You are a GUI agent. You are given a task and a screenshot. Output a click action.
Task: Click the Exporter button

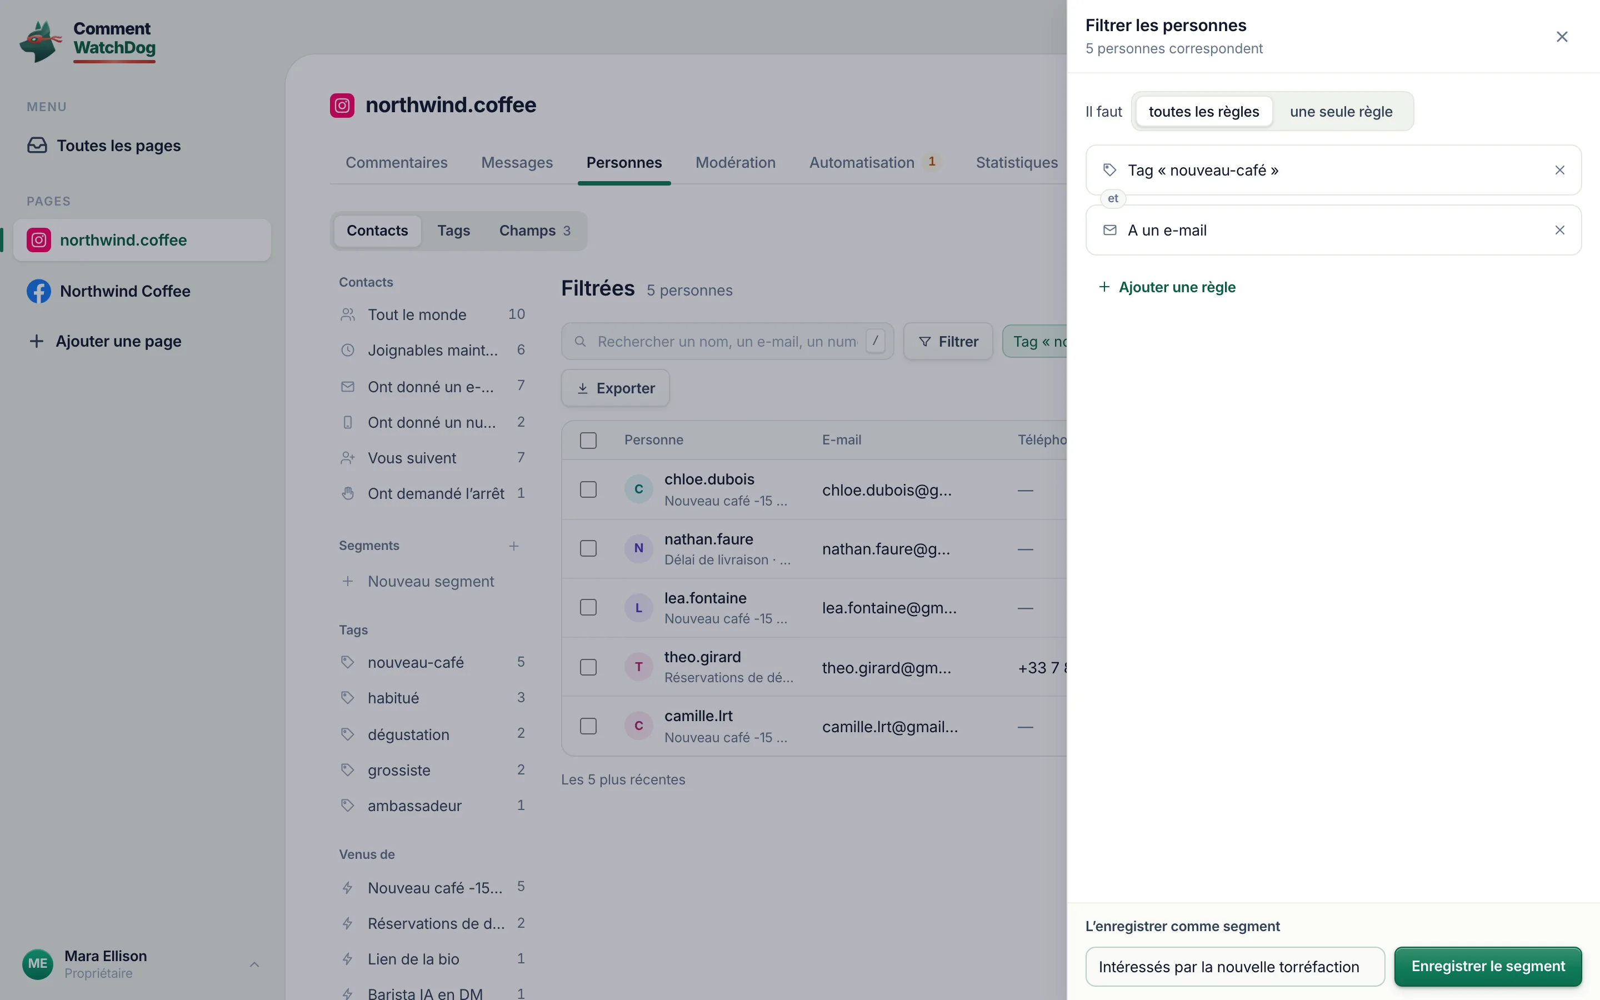(x=616, y=388)
